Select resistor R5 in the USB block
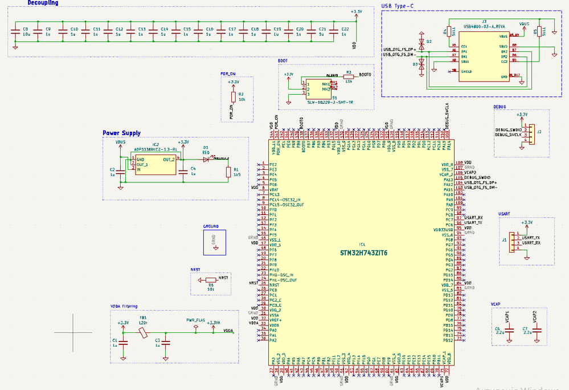This screenshot has width=569, height=390. pyautogui.click(x=539, y=31)
